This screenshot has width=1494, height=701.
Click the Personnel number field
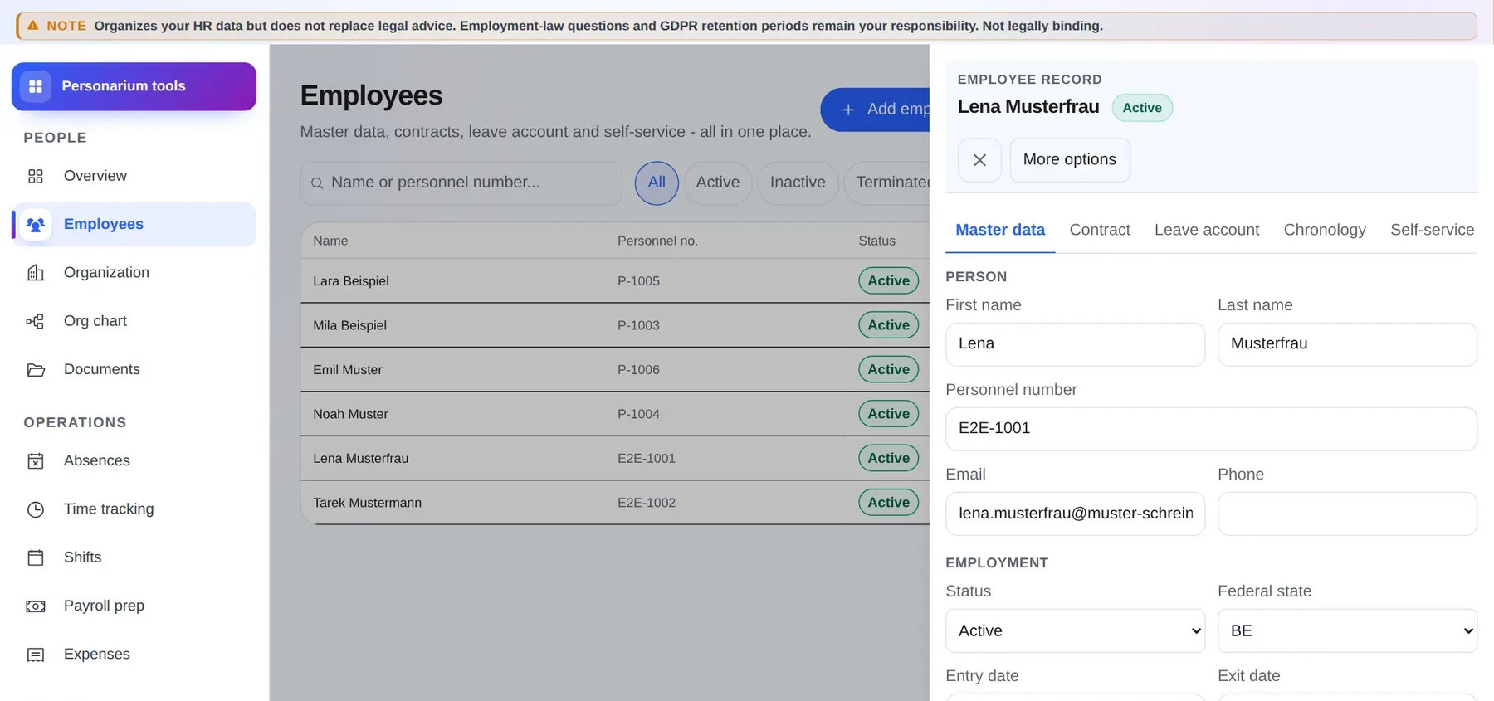click(1211, 429)
